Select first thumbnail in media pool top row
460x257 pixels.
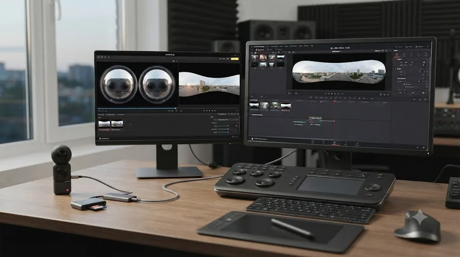click(x=255, y=57)
